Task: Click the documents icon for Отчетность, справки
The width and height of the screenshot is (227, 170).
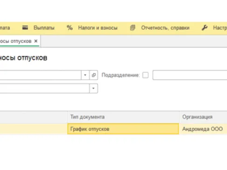Action: tap(133, 28)
